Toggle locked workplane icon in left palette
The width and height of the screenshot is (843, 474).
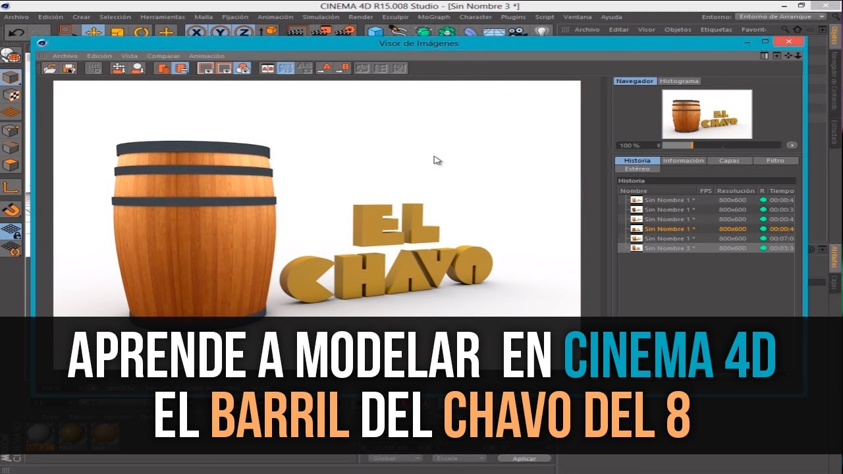pos(11,232)
